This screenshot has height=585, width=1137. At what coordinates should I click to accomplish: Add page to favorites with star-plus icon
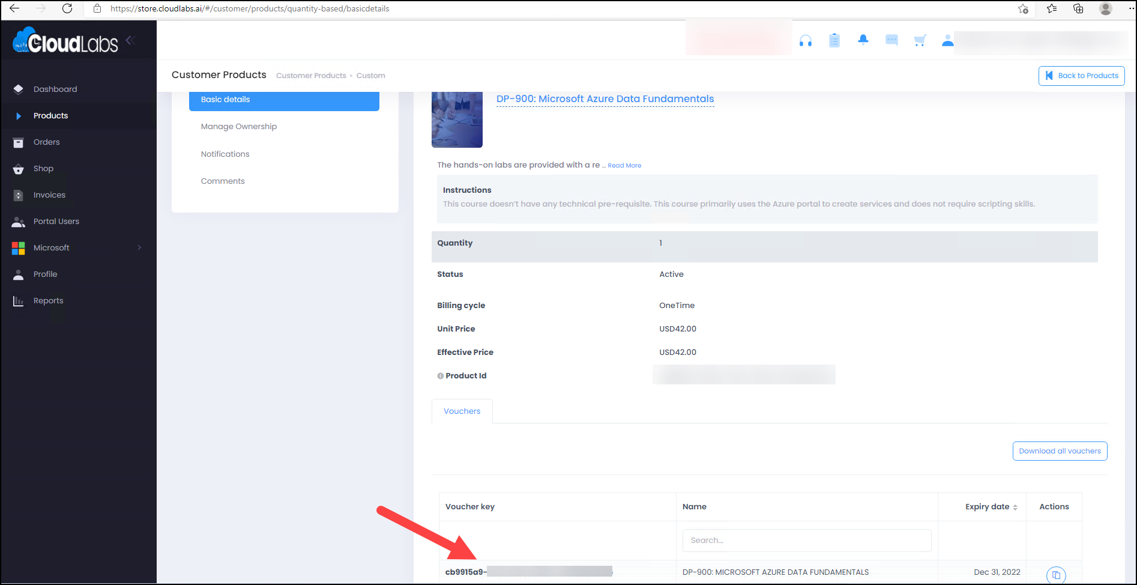tap(1024, 8)
